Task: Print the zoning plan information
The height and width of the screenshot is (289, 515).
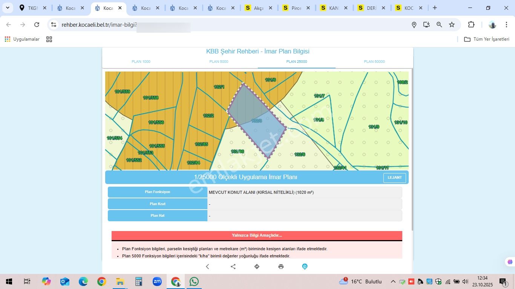Action: (x=281, y=266)
